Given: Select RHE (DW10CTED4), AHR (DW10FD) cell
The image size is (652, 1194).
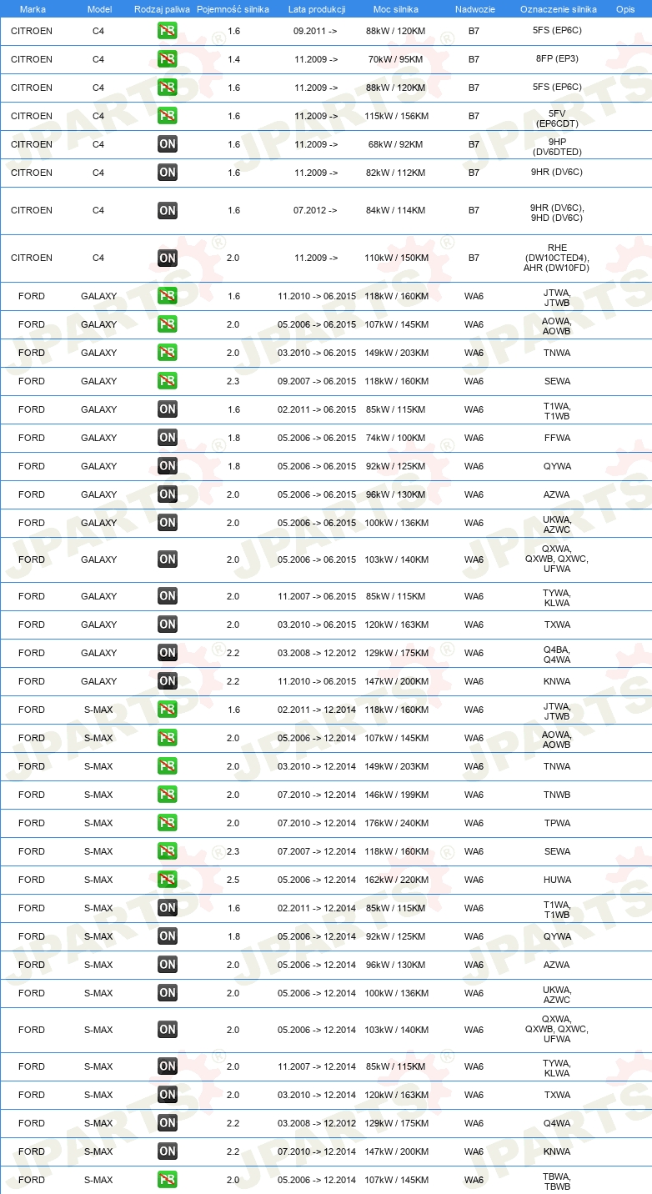Looking at the screenshot, I should (x=557, y=258).
